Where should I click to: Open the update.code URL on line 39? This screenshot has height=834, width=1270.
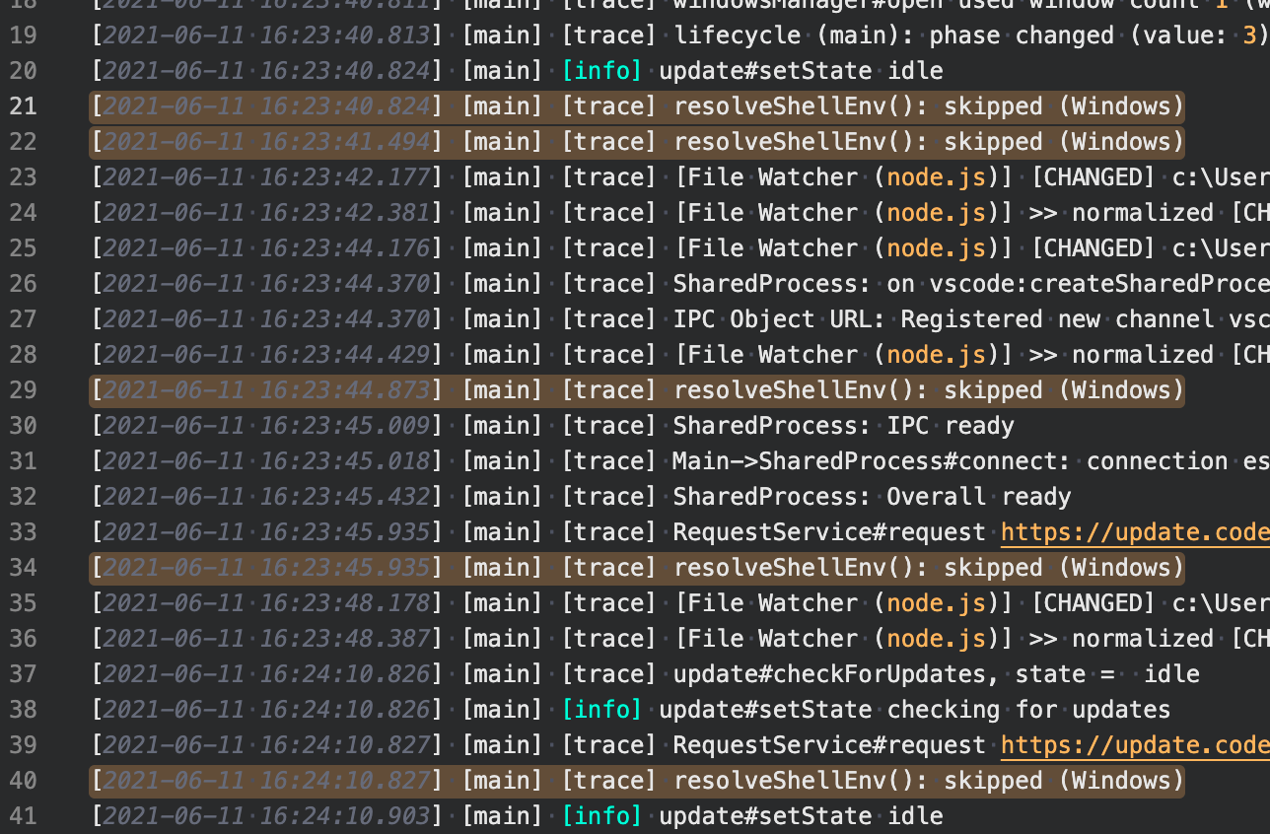(x=1134, y=744)
